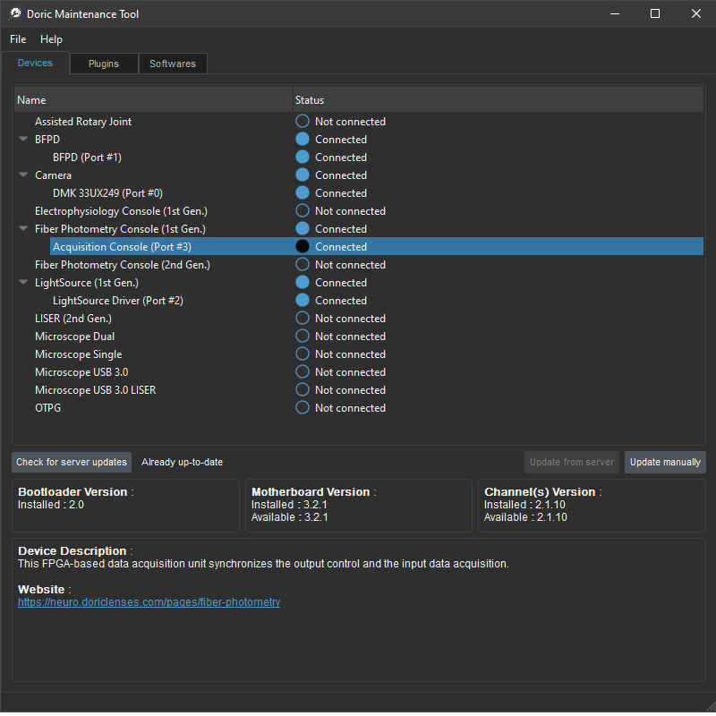This screenshot has width=716, height=716.
Task: Collapse the Camera device group
Action: (x=23, y=175)
